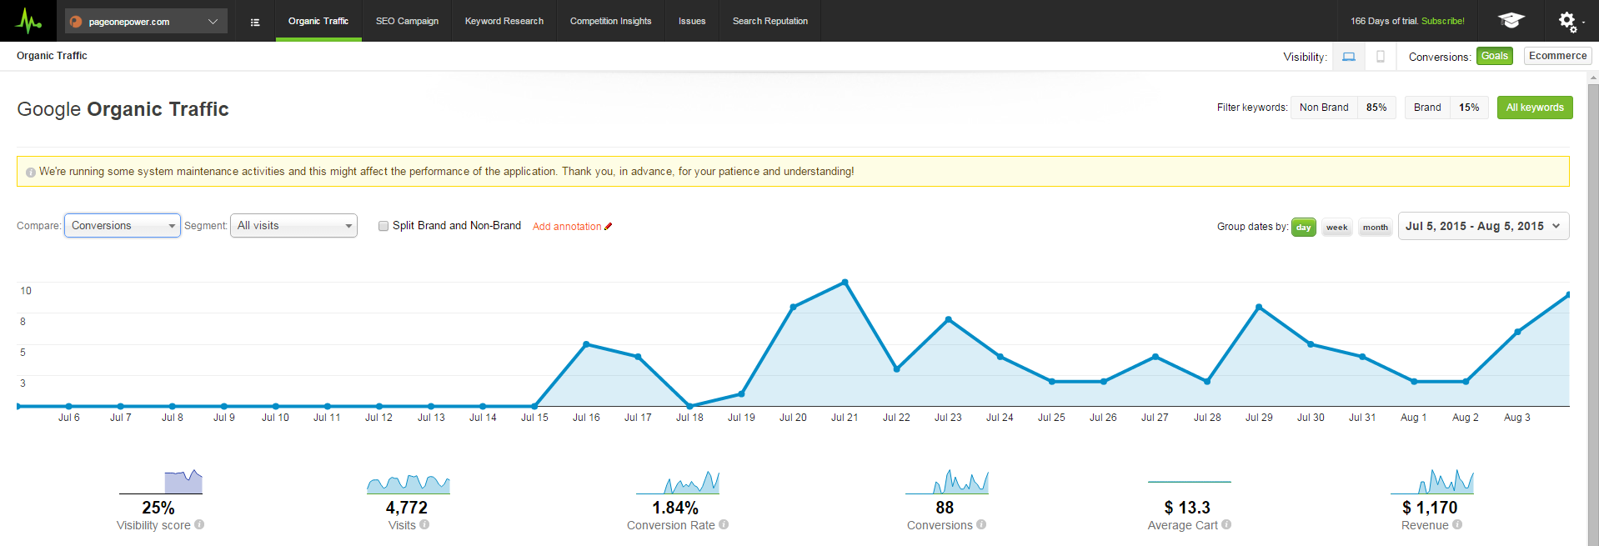Filter by Non Brand keywords
The height and width of the screenshot is (546, 1599).
[1324, 108]
